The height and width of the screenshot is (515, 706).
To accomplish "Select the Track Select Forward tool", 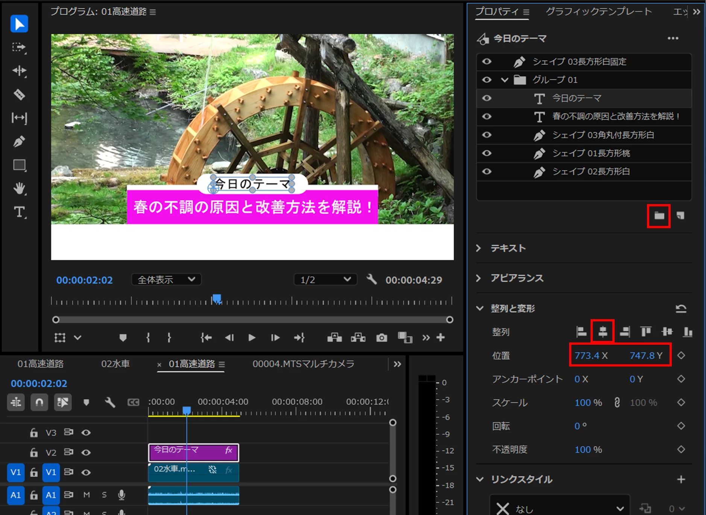I will (x=19, y=47).
